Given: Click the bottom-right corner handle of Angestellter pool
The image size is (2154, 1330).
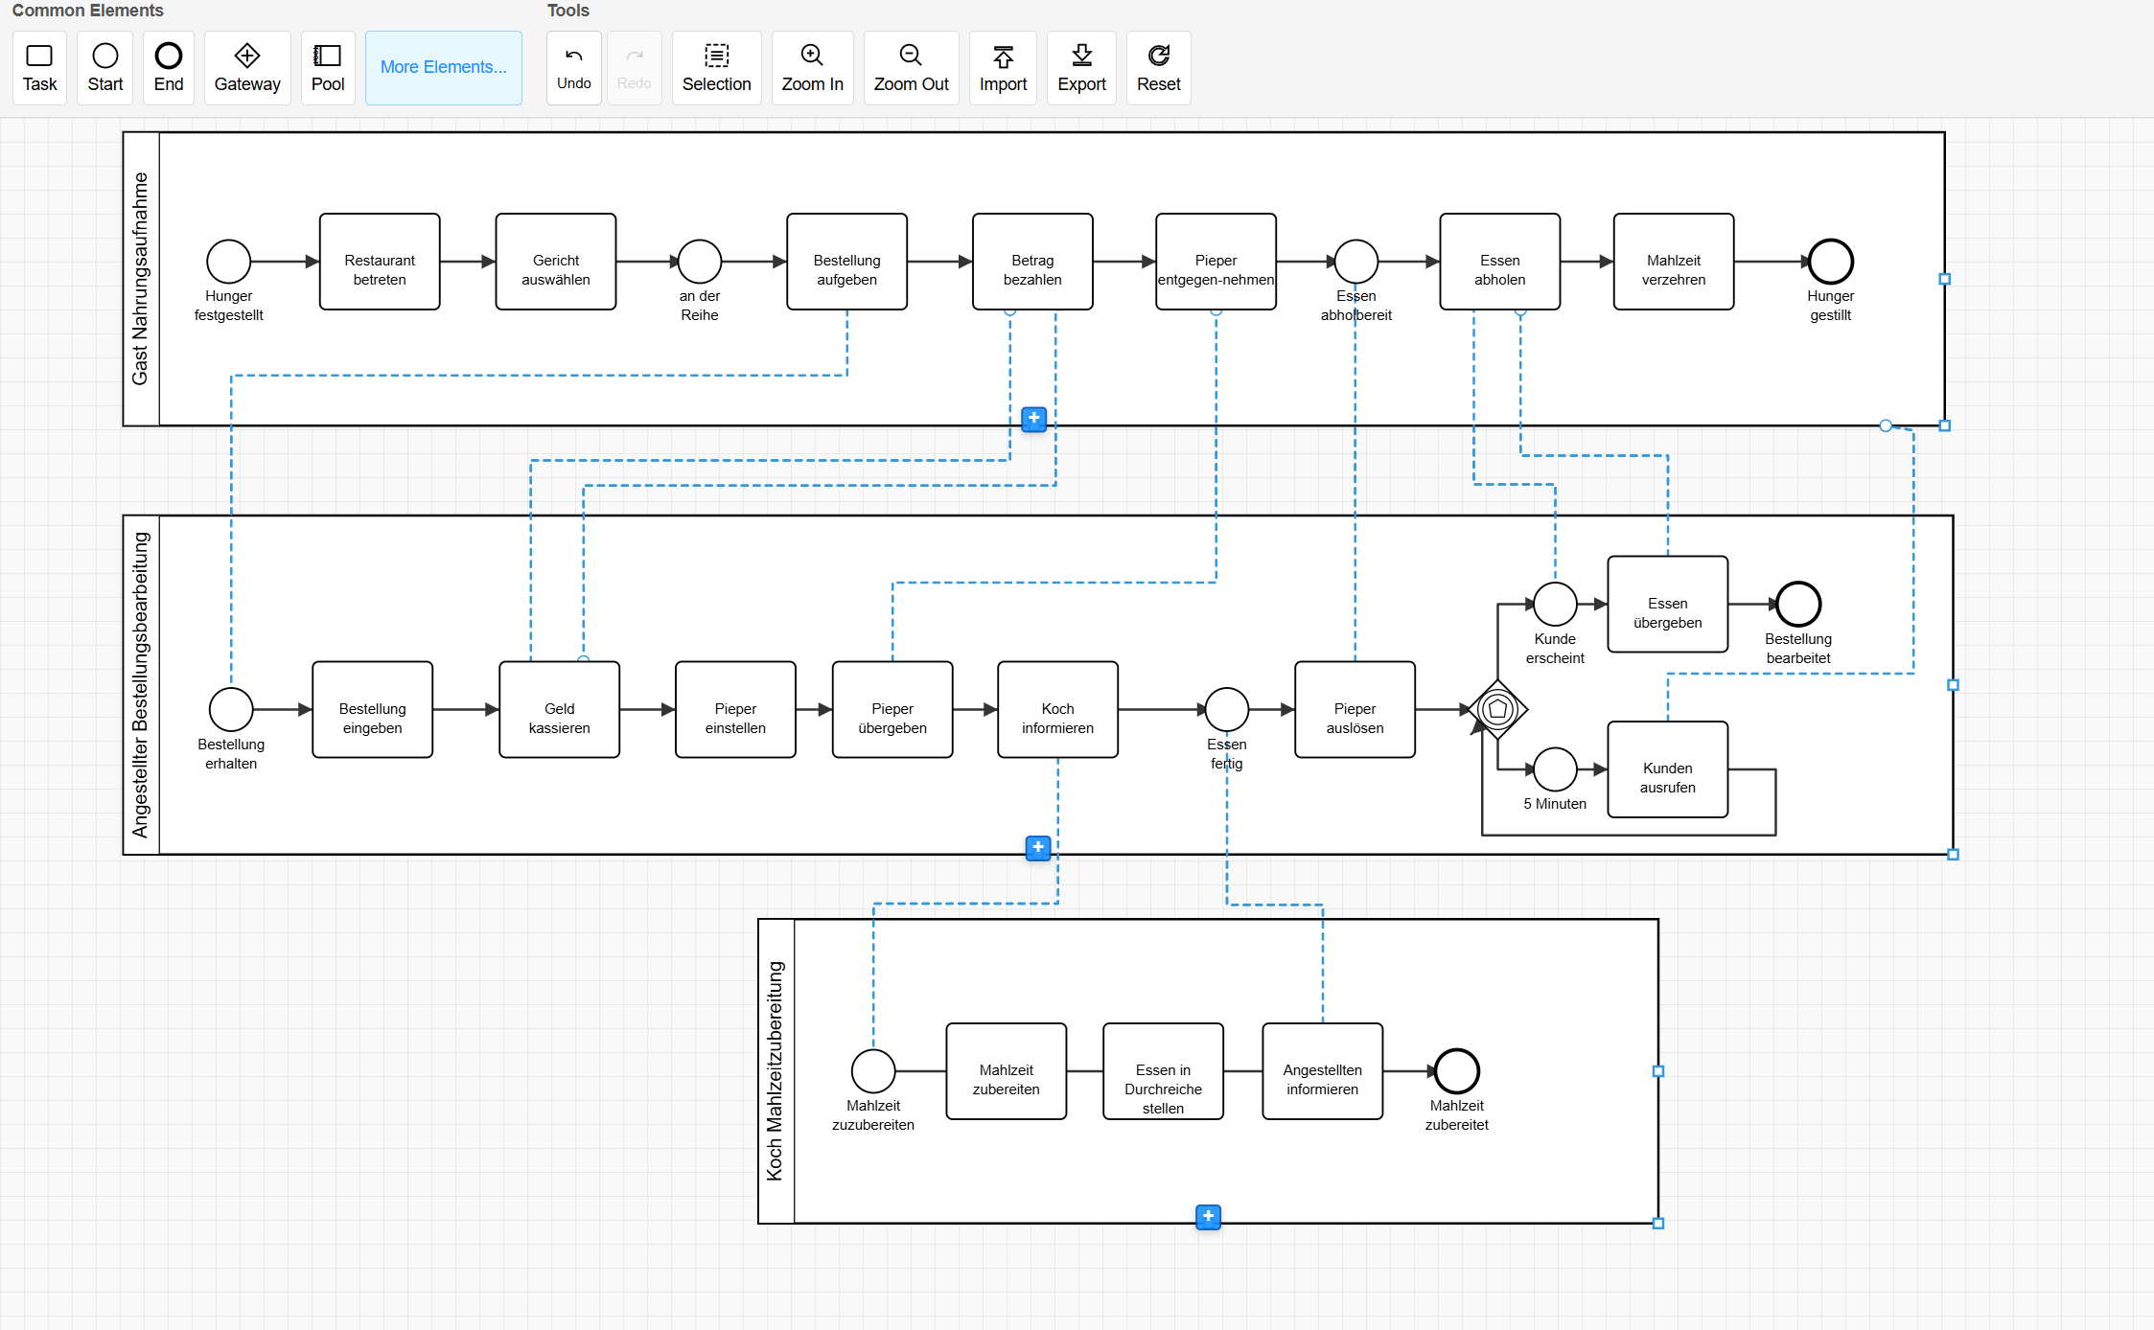Looking at the screenshot, I should coord(1954,855).
